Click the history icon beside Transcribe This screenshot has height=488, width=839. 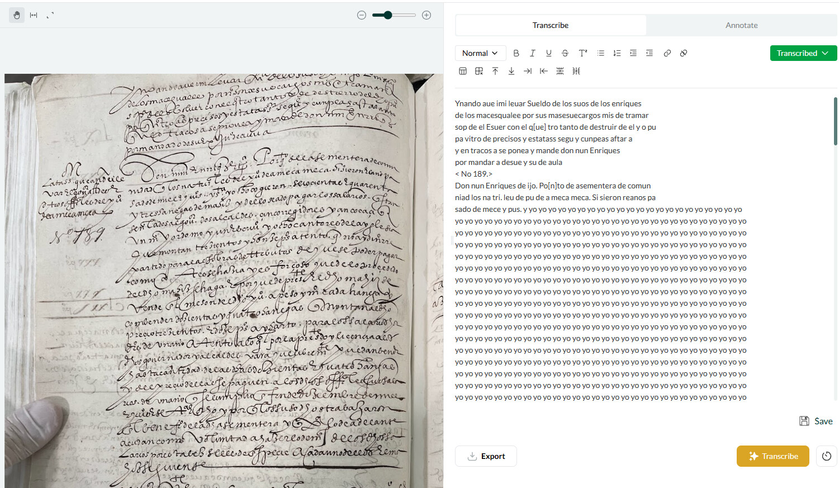[x=827, y=456]
